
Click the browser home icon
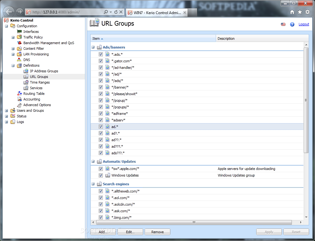(x=292, y=12)
